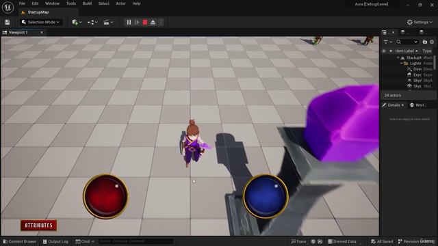Open the play options three-dot menu

(161, 23)
